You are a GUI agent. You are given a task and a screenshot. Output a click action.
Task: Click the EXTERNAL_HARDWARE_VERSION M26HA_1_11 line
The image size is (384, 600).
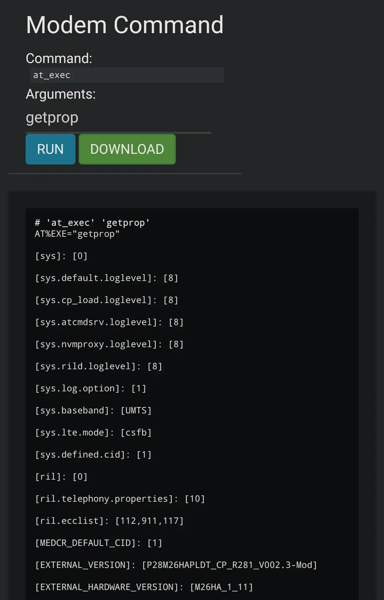click(x=144, y=587)
